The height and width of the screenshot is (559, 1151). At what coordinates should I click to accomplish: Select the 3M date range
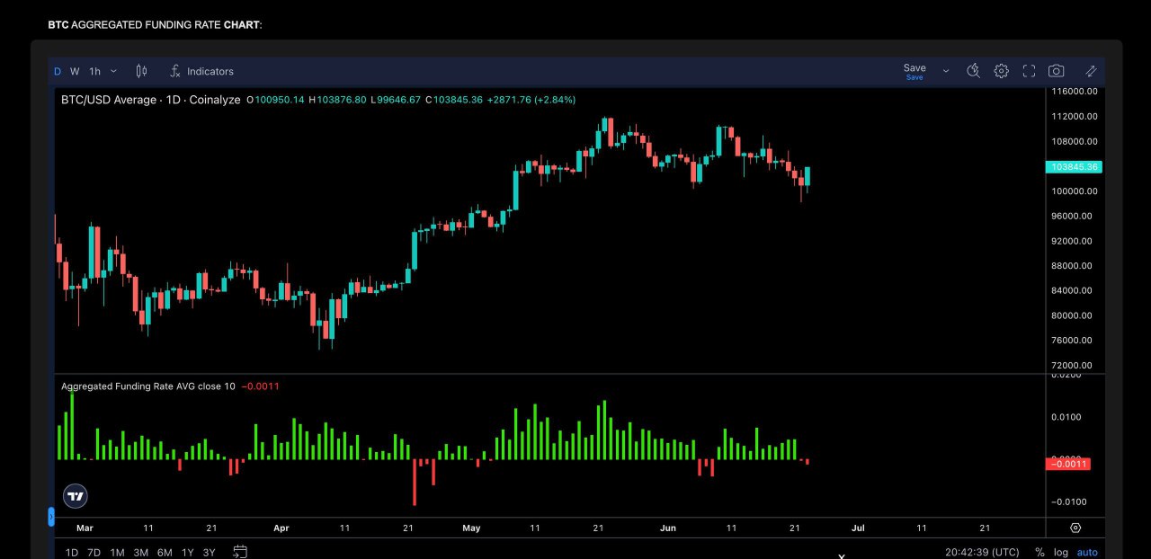[140, 553]
